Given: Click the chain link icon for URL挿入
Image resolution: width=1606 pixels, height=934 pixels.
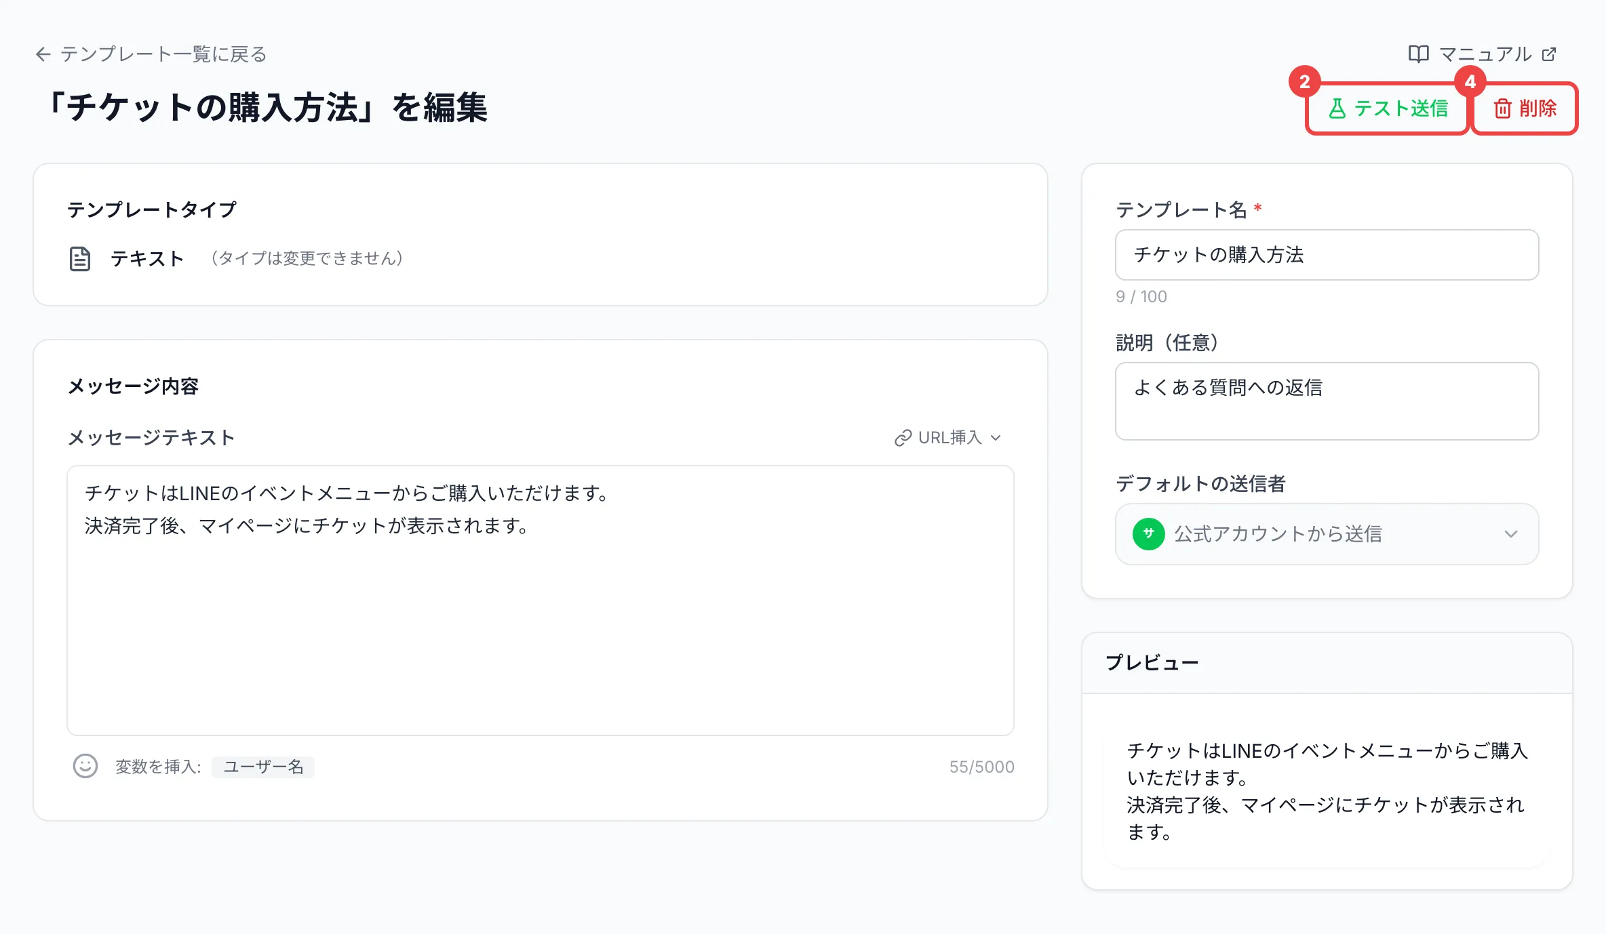Looking at the screenshot, I should click(903, 438).
